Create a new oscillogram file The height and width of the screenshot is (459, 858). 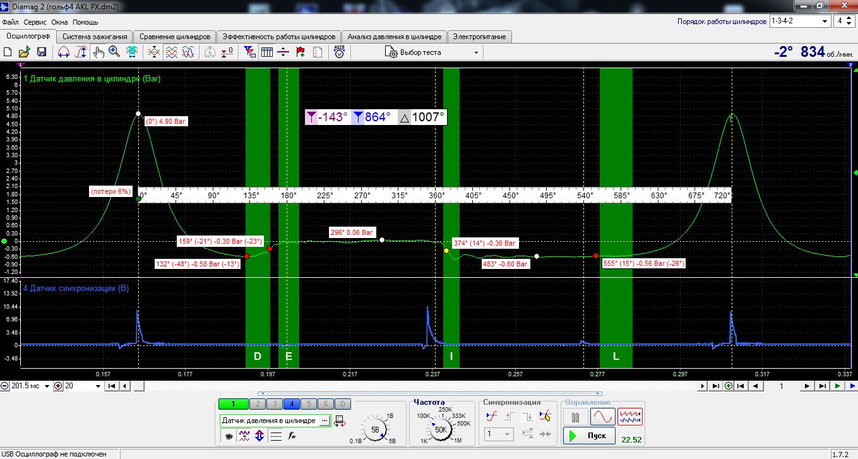pos(8,52)
